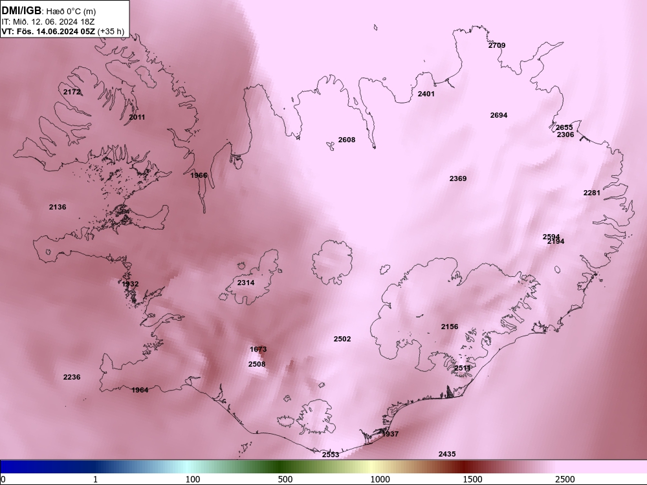The width and height of the screenshot is (647, 485).
Task: Select the 2709 value in the northeast
Action: pyautogui.click(x=497, y=45)
